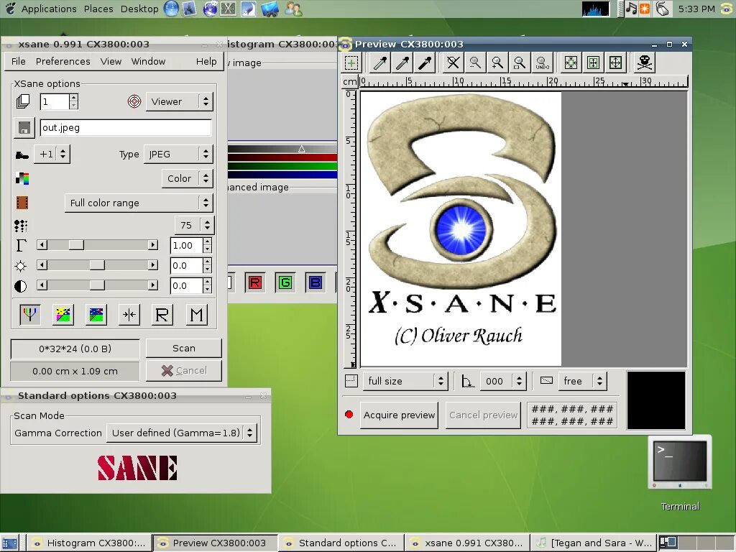Click the select visible area icon

click(615, 63)
